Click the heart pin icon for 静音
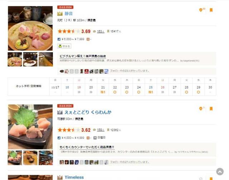 click(201, 10)
